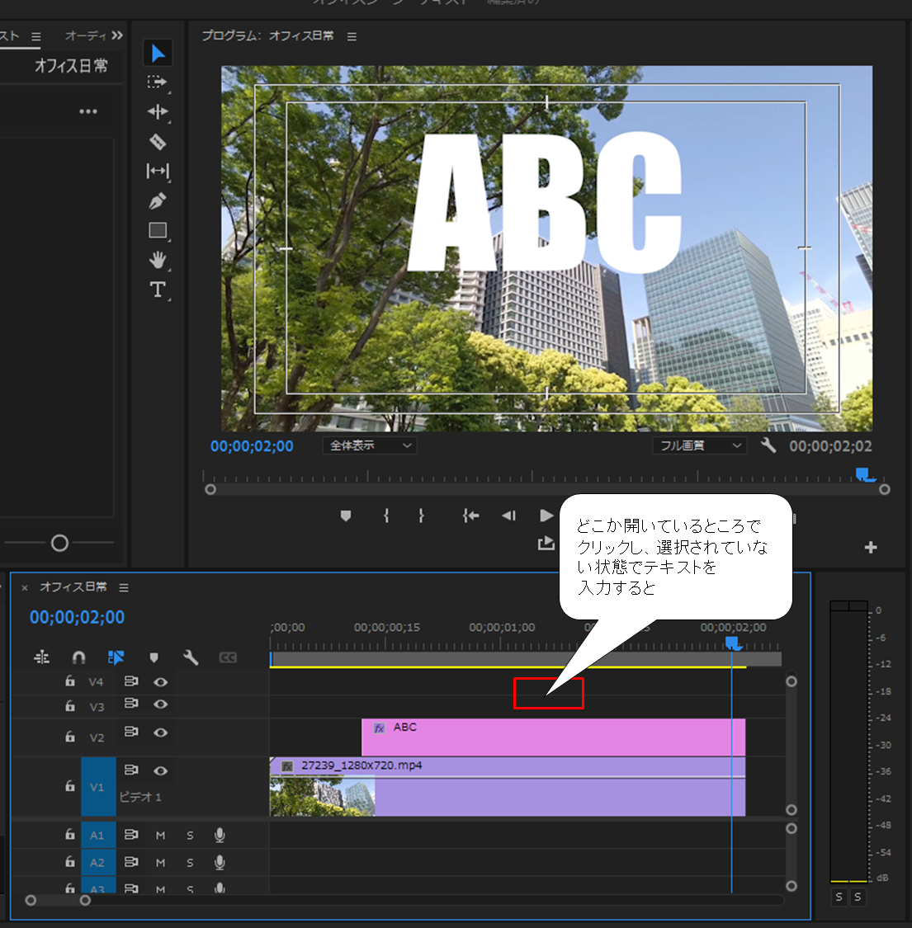Open the フル画質 playback resolution dropdown
This screenshot has width=912, height=928.
(x=700, y=445)
